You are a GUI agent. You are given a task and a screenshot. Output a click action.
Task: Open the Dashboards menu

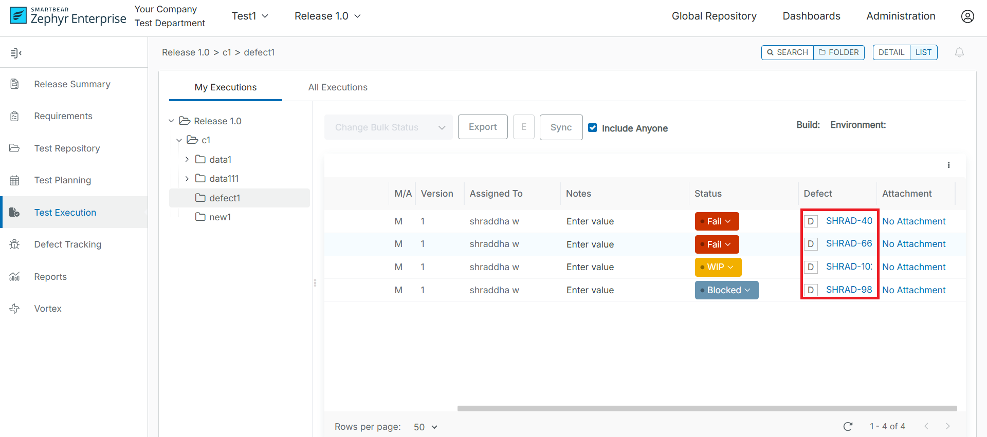811,16
